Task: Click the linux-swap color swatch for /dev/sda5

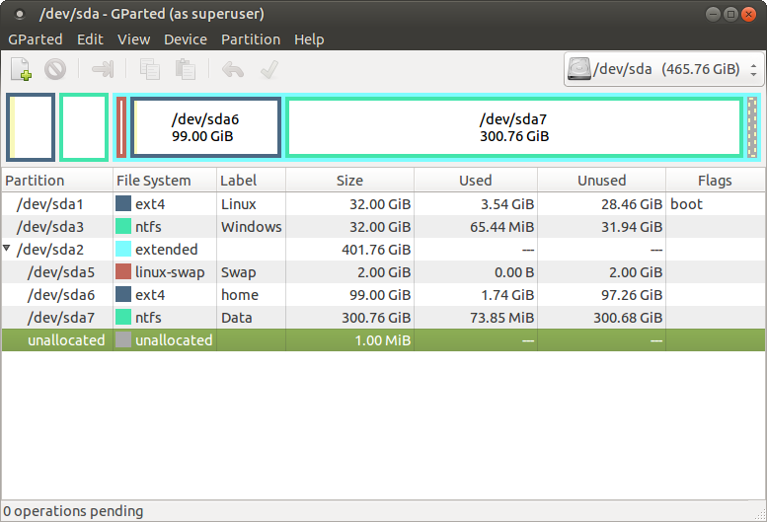Action: [123, 272]
